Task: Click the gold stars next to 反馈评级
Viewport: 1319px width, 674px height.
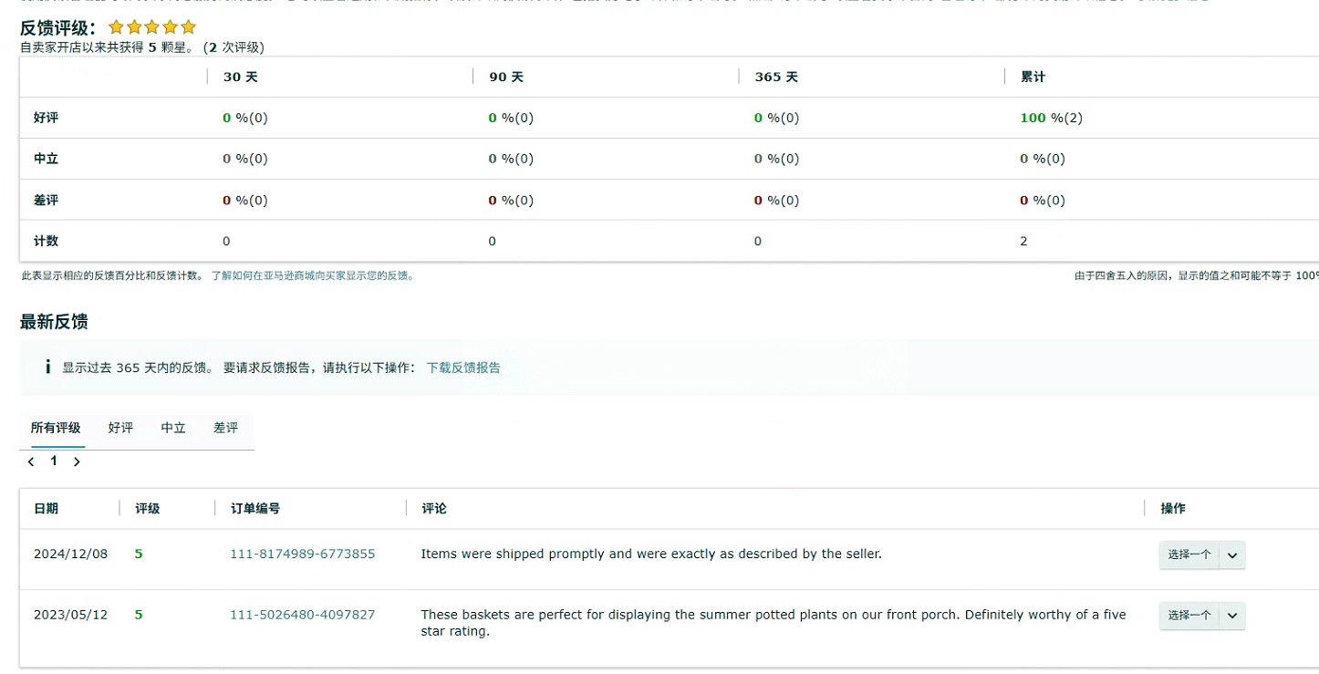Action: [152, 27]
